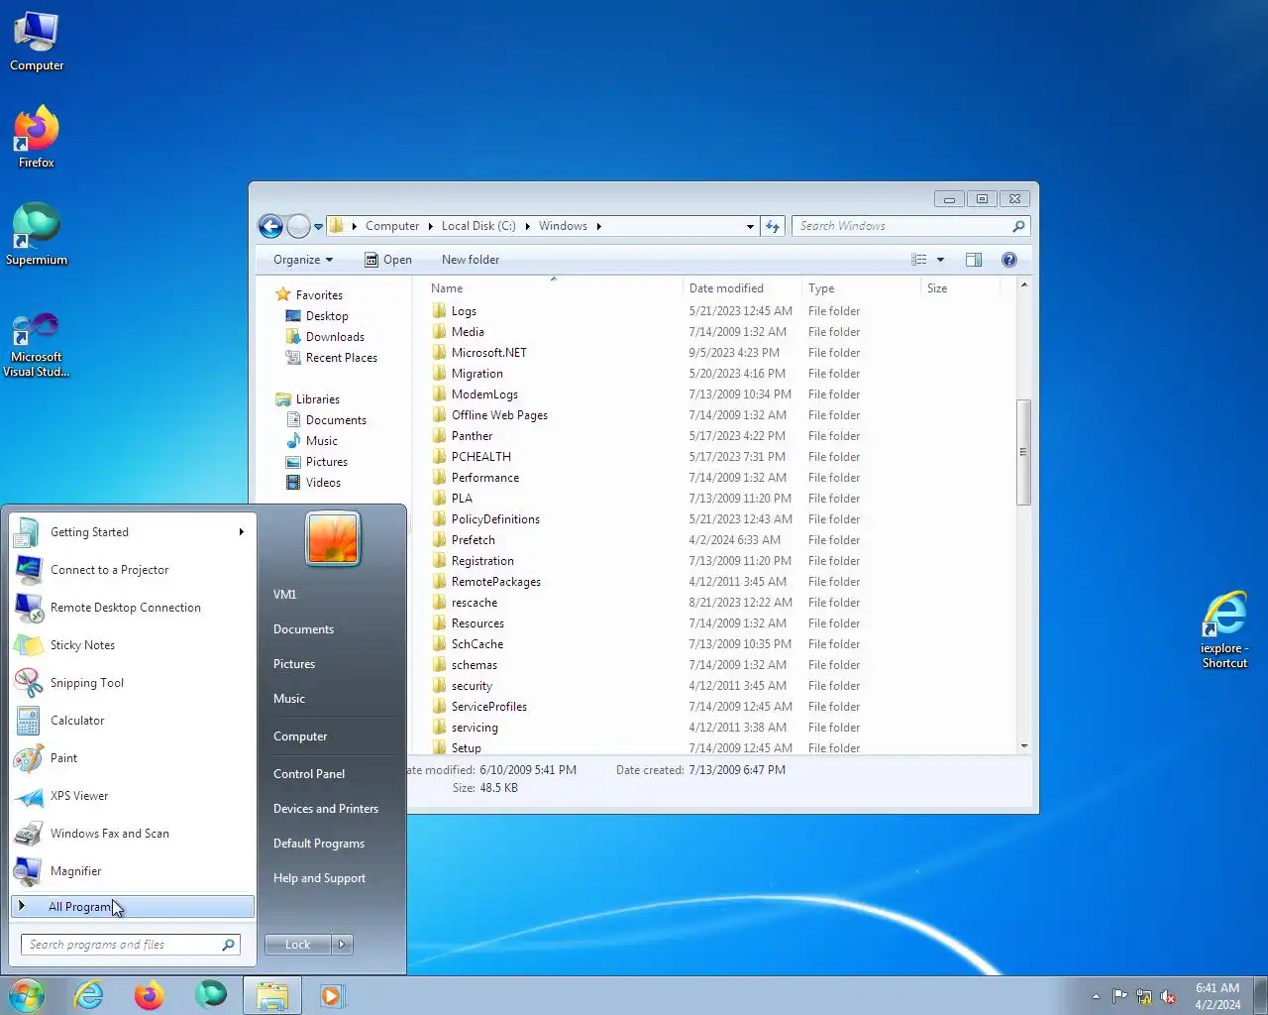Click the arrow after Computer in address bar
Screen dimensions: 1268x1015
click(430, 226)
